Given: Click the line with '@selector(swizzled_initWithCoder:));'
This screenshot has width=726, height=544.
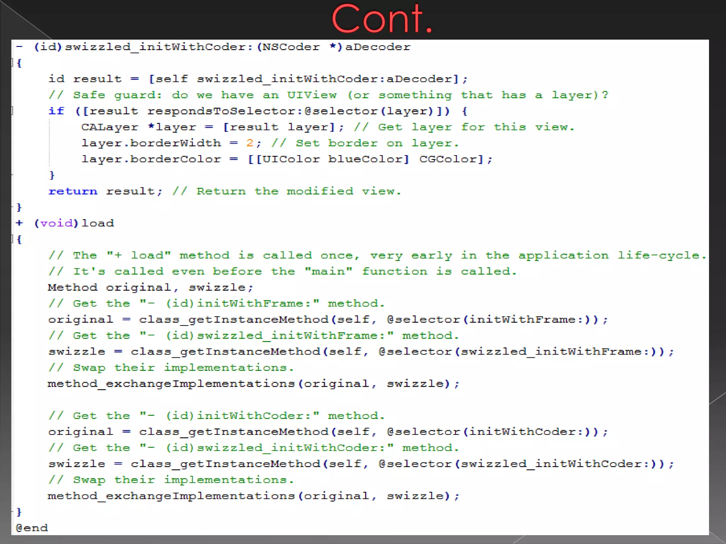Looking at the screenshot, I should [361, 464].
